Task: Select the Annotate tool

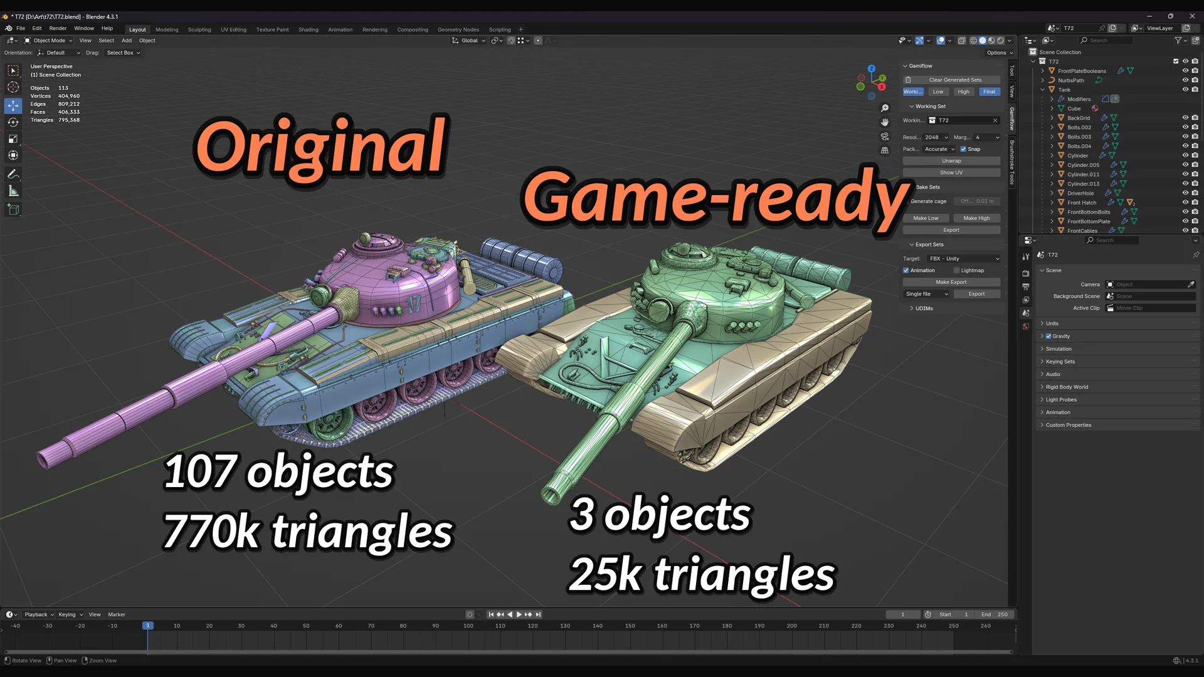Action: (x=13, y=174)
